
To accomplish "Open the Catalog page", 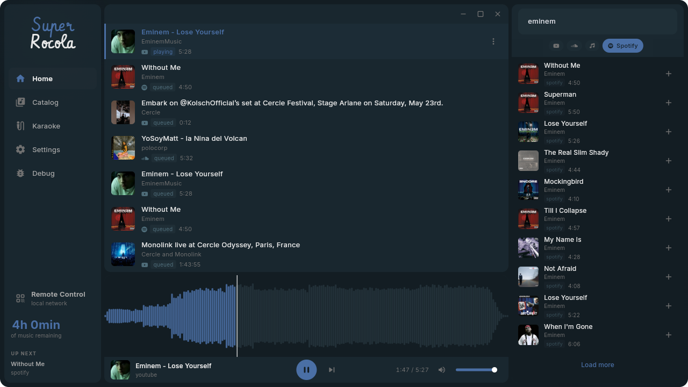I will tap(45, 102).
